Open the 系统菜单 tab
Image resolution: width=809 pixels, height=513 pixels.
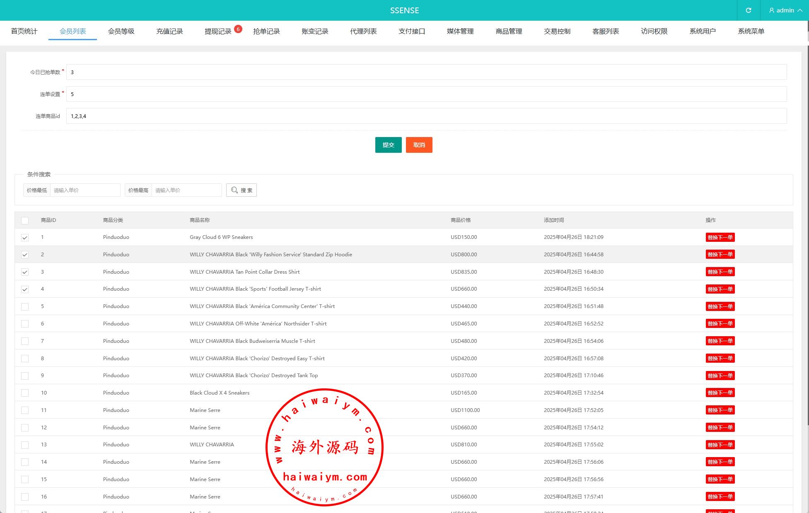(751, 31)
